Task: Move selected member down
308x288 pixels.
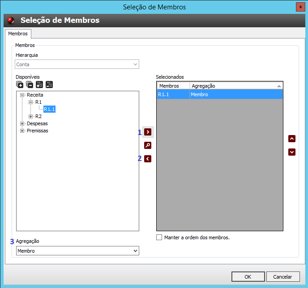Action: tap(292, 152)
